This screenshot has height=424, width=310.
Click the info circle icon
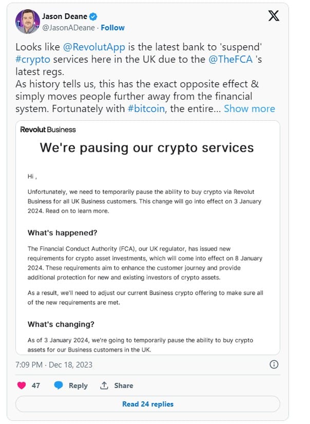coord(274,364)
